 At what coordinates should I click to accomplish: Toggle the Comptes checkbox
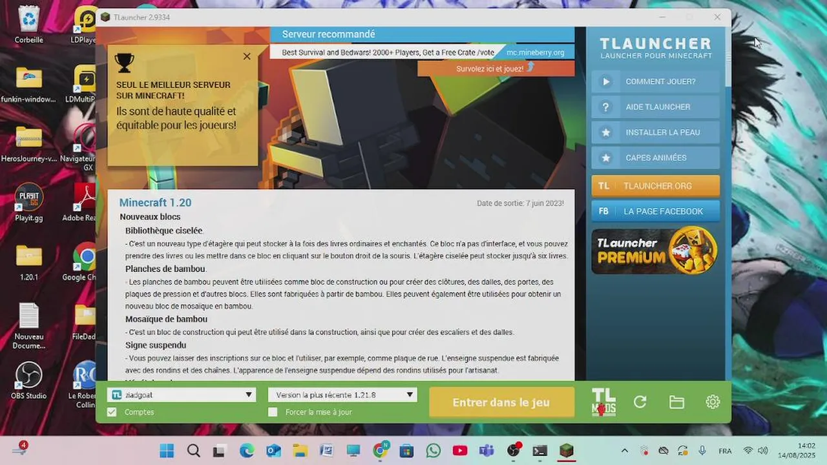click(112, 412)
